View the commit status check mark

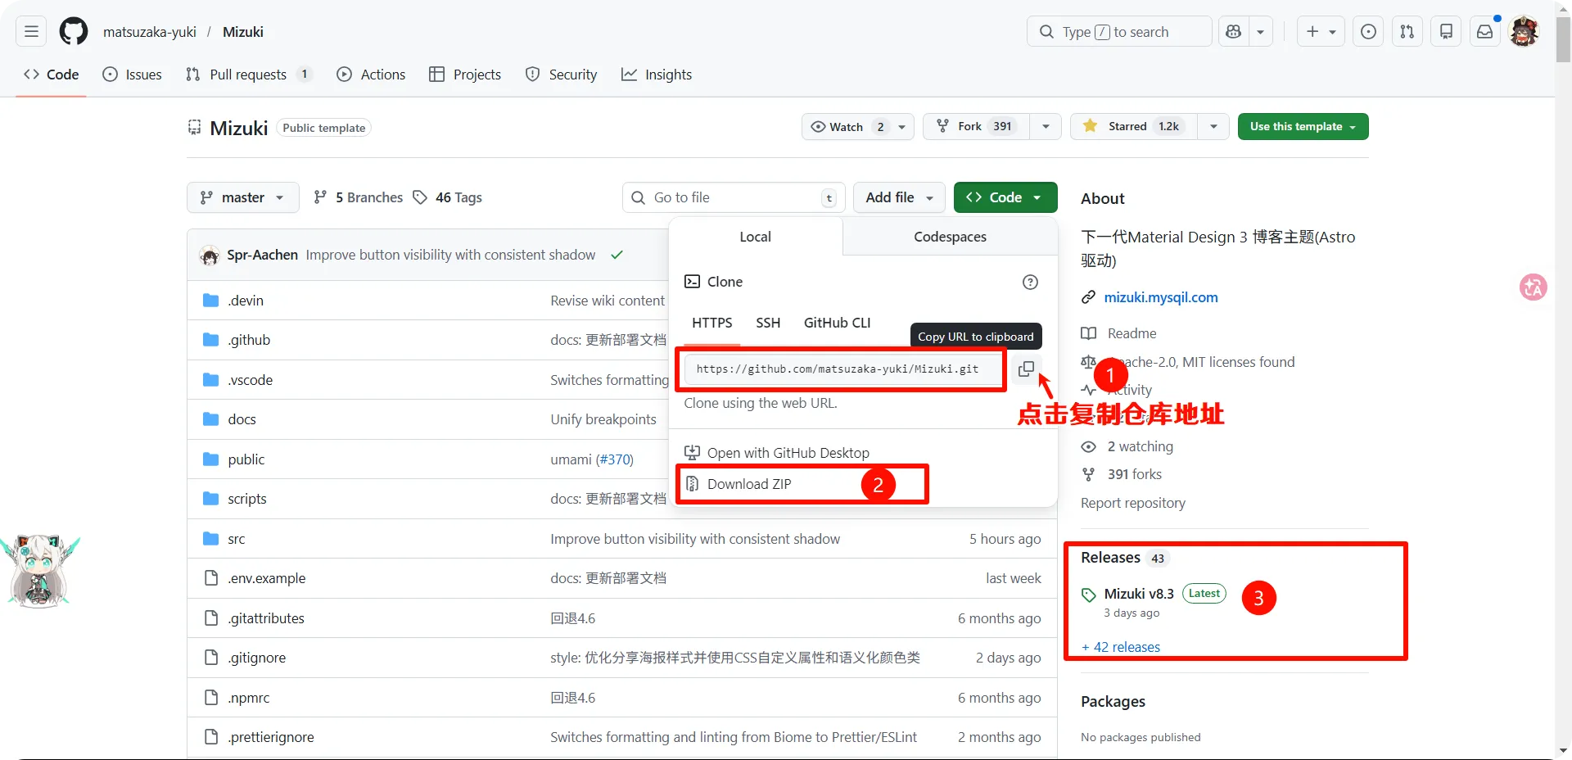coord(617,255)
